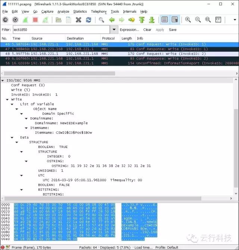This screenshot has width=239, height=250.
Task: Go forward in packet history arrow
Action: 122,20
